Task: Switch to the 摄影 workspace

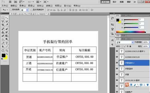Action: 129,2
